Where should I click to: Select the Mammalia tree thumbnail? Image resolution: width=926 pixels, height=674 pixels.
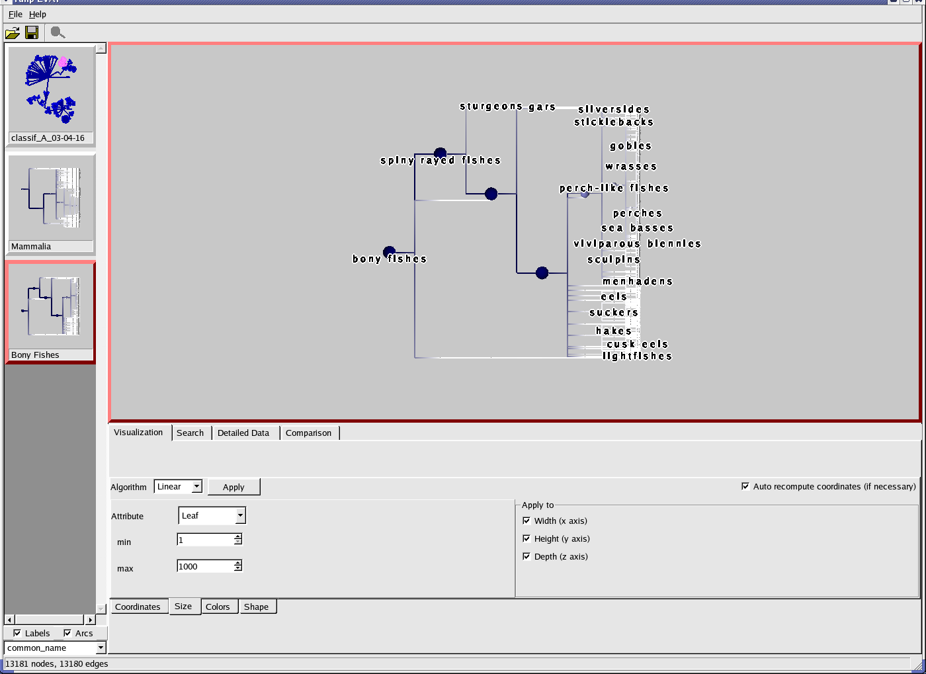[x=51, y=197]
